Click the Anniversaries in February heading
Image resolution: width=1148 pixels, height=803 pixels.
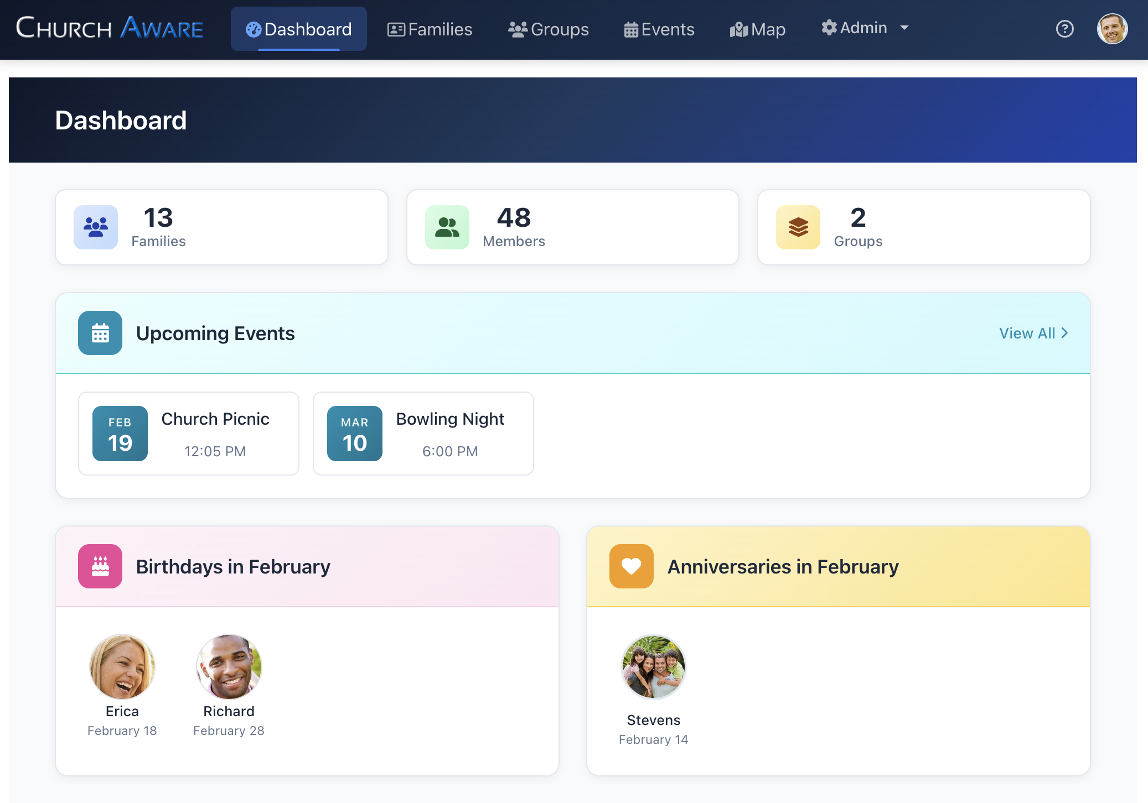(783, 567)
